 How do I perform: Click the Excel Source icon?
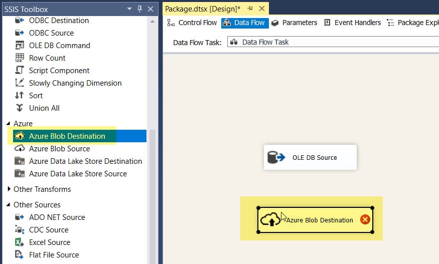click(20, 242)
